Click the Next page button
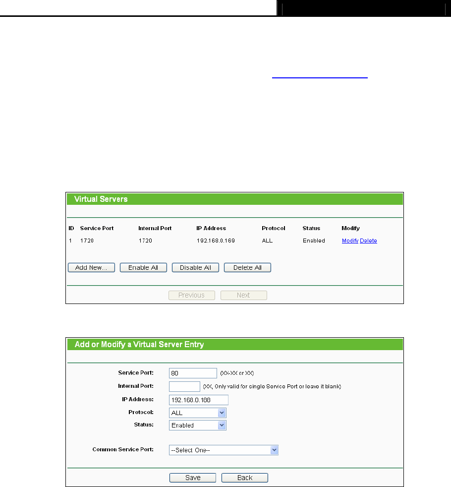 244,295
